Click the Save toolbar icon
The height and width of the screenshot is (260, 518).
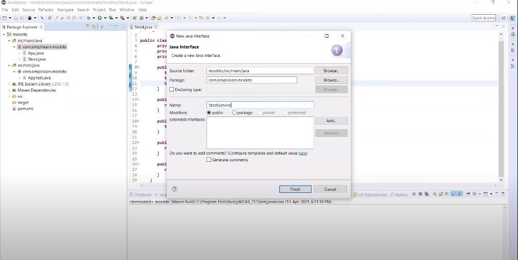16,18
